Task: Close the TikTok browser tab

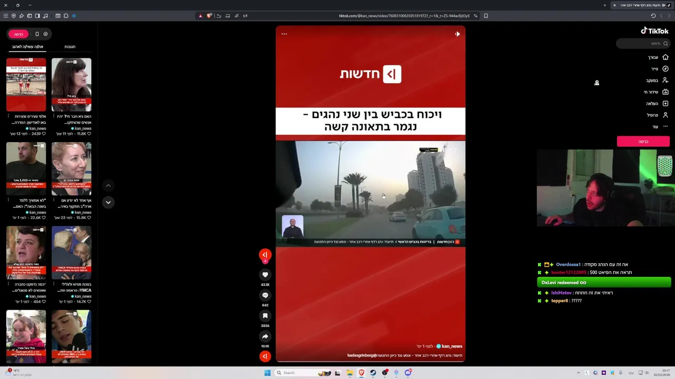Action: pyautogui.click(x=614, y=5)
